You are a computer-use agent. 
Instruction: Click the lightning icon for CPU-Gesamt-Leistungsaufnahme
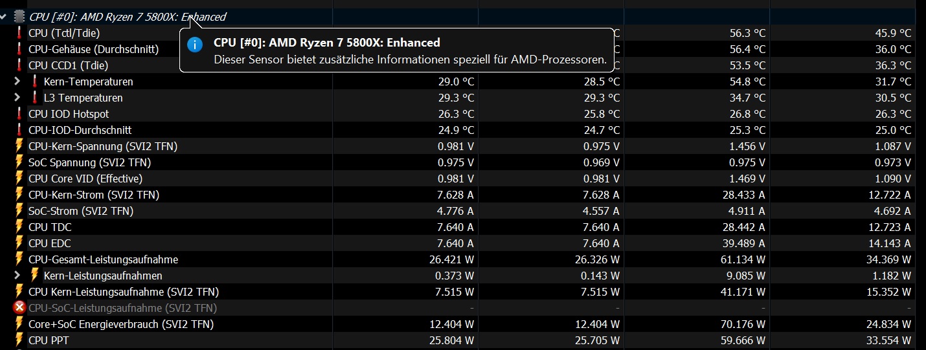pos(19,259)
